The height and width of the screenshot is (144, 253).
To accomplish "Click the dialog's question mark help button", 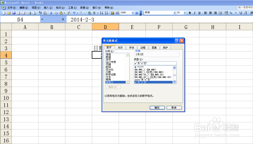I will [x=177, y=41].
